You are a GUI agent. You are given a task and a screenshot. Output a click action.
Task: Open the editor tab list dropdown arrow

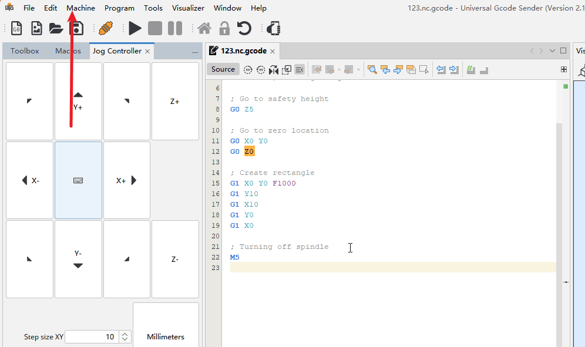coord(552,51)
